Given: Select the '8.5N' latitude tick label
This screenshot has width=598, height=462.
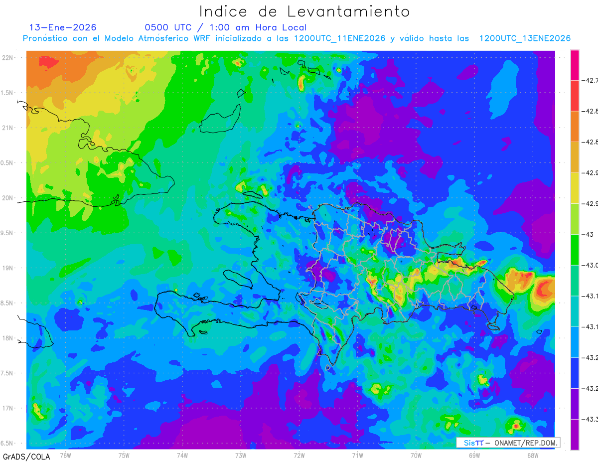Looking at the screenshot, I should [x=7, y=303].
